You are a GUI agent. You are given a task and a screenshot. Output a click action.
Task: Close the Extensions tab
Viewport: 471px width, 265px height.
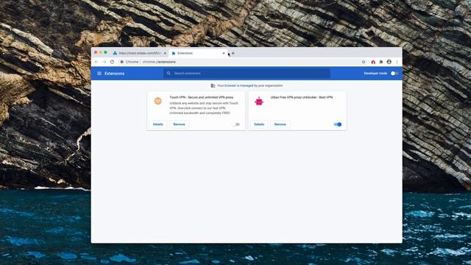pos(224,53)
